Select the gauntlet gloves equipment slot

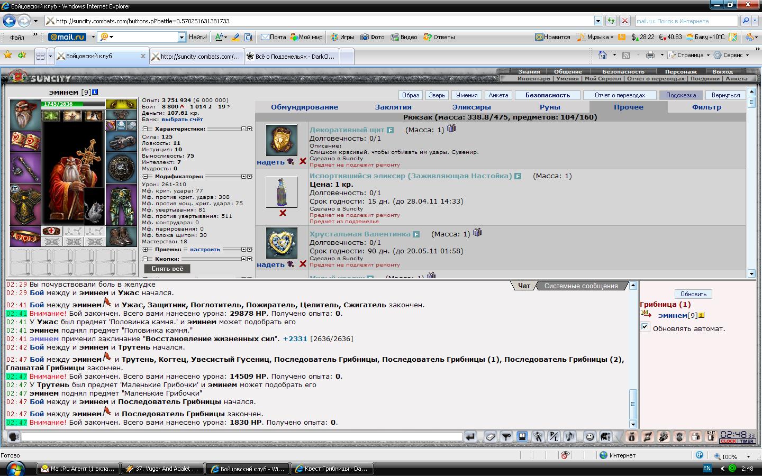coord(121,142)
